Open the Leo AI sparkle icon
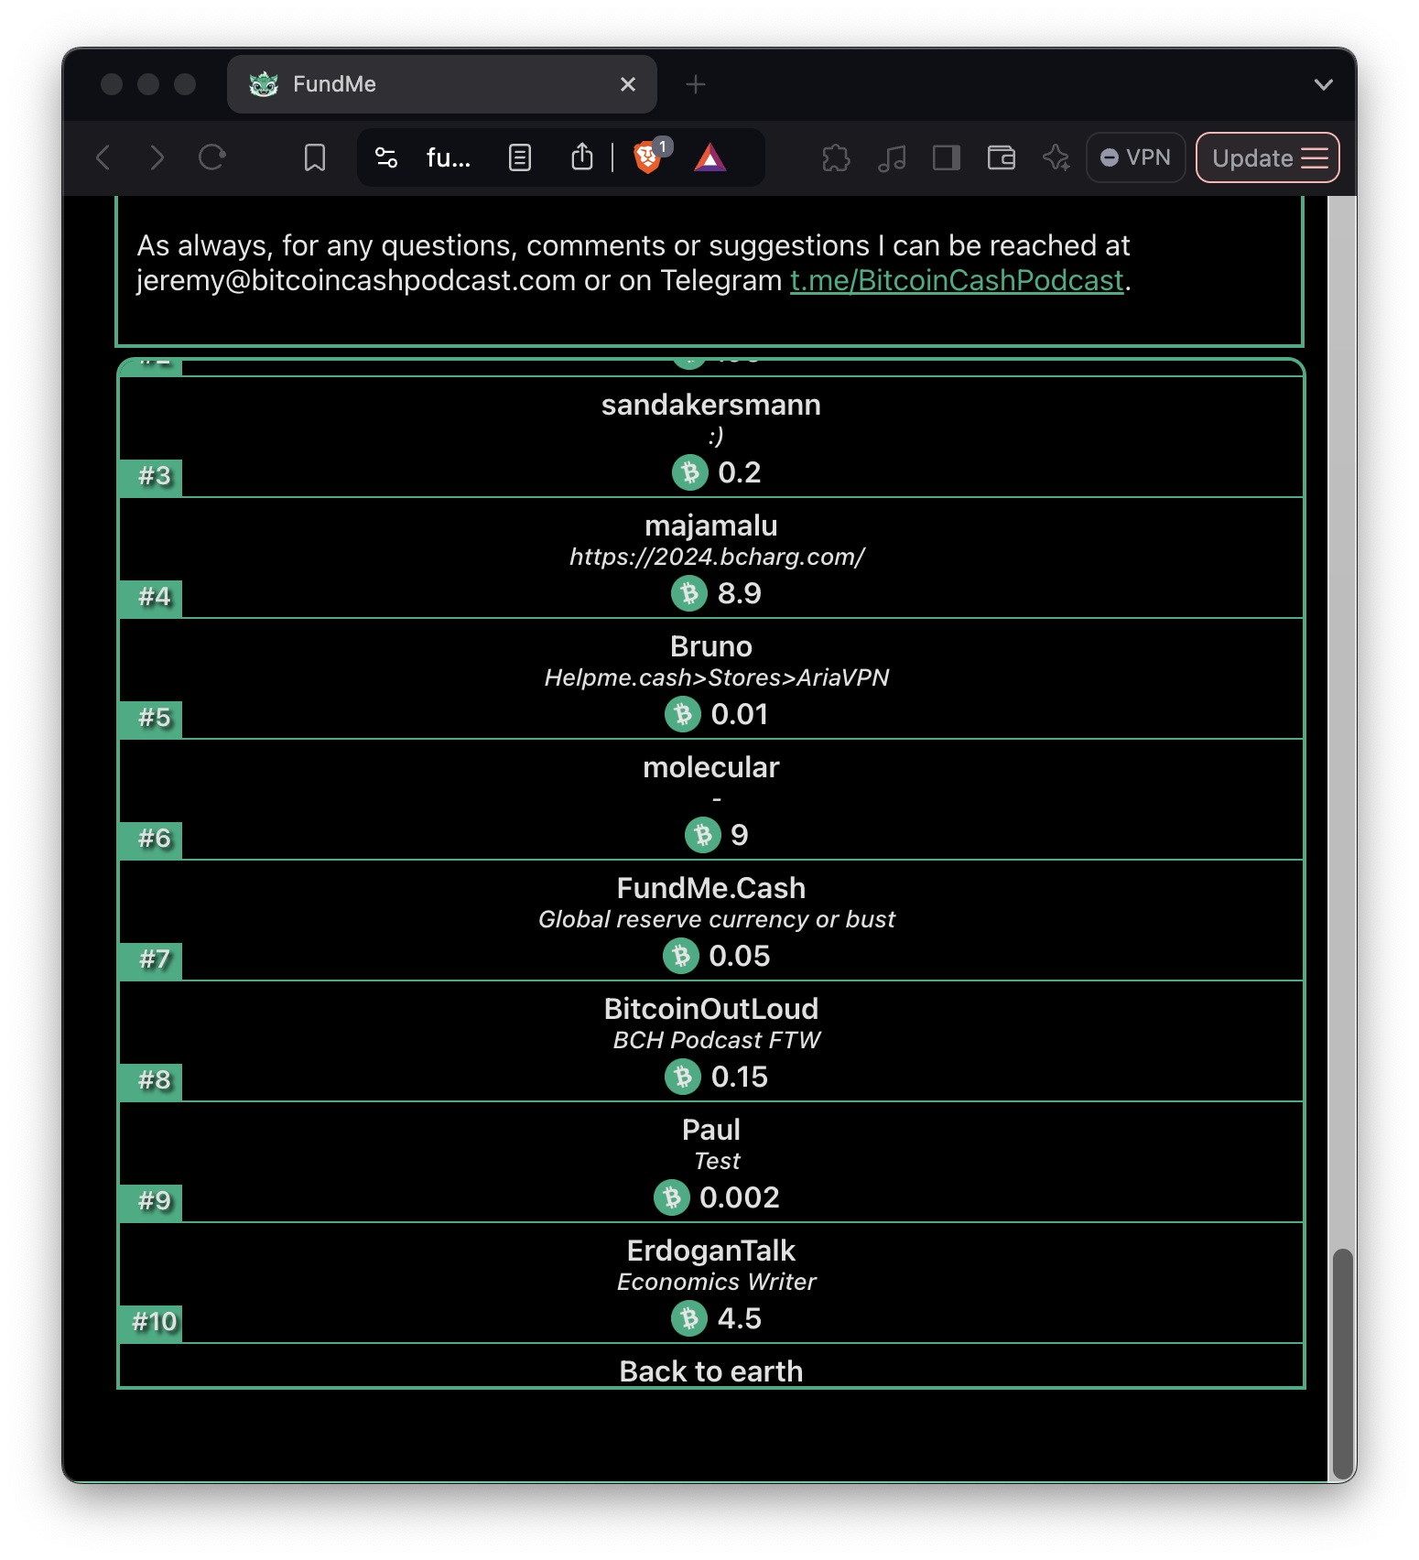The width and height of the screenshot is (1419, 1560). (x=1056, y=158)
